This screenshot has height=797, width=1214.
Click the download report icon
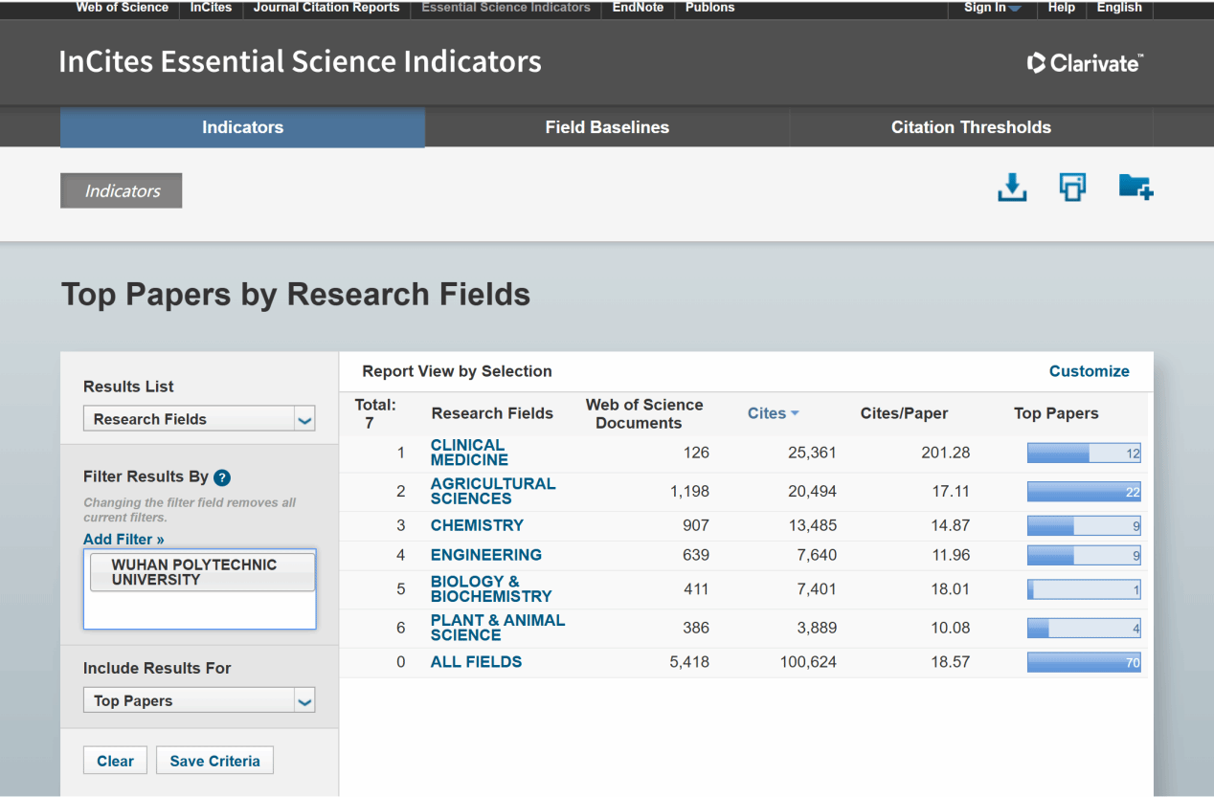point(1012,188)
